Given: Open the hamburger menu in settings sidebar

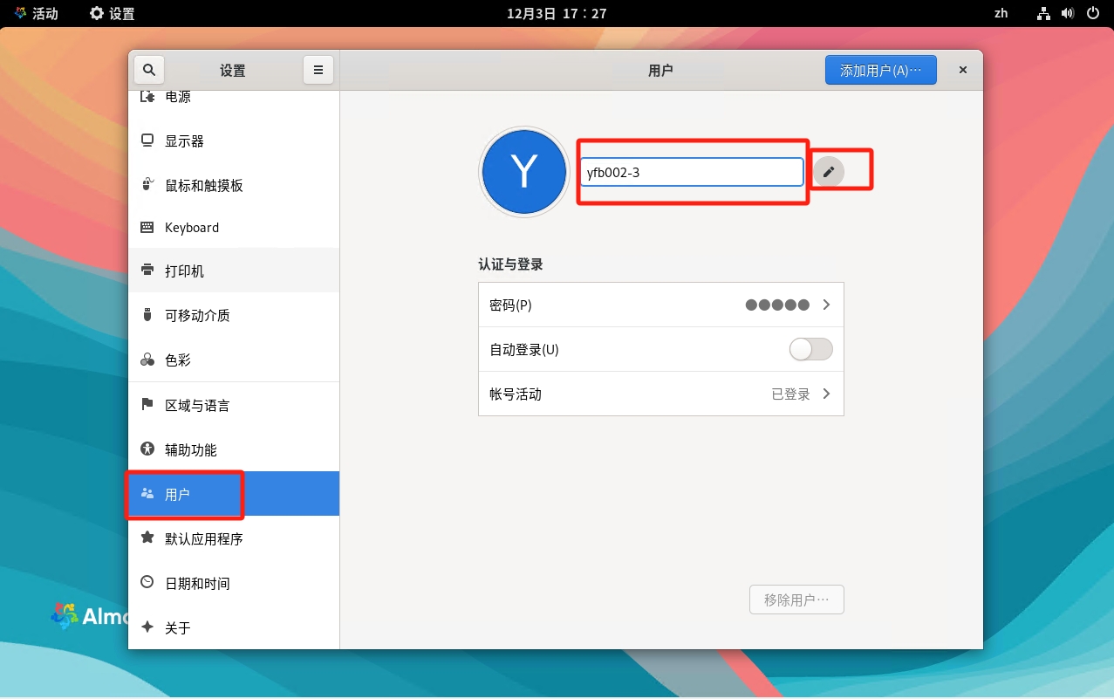Looking at the screenshot, I should (x=318, y=70).
